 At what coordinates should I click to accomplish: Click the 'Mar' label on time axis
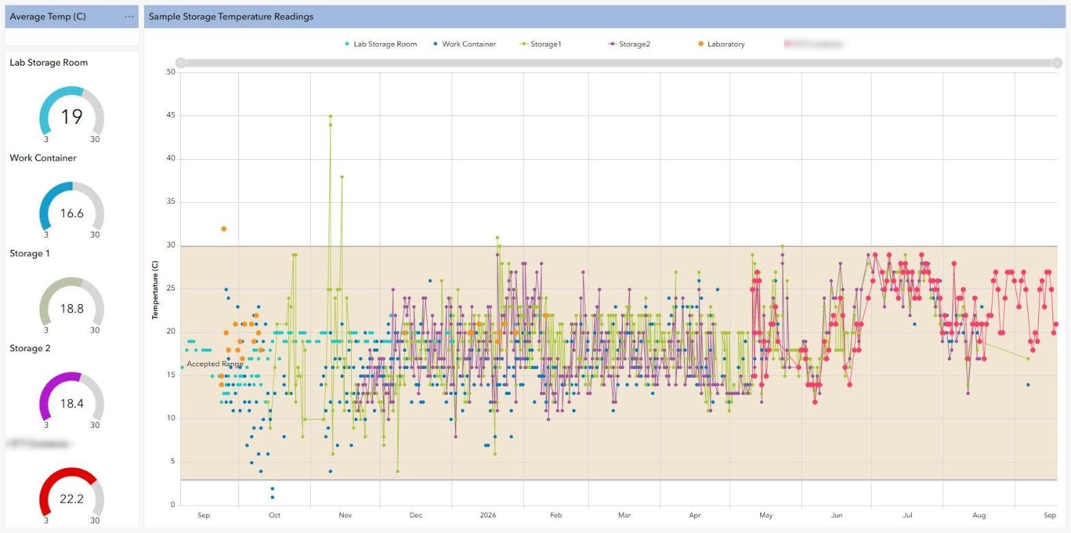click(x=624, y=515)
